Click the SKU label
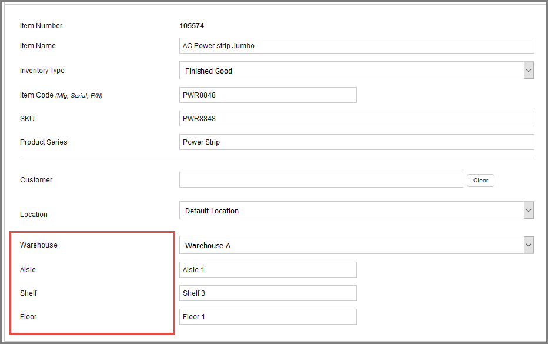Viewport: 548px width, 344px height. 27,119
